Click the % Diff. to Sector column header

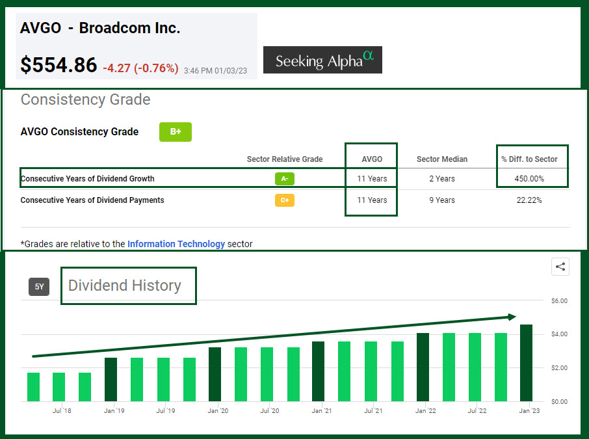click(x=529, y=159)
